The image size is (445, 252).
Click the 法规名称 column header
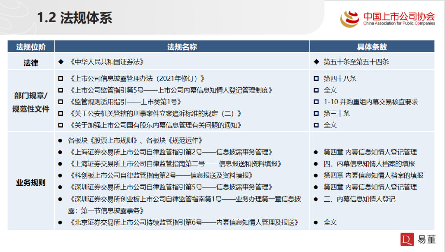pos(183,47)
